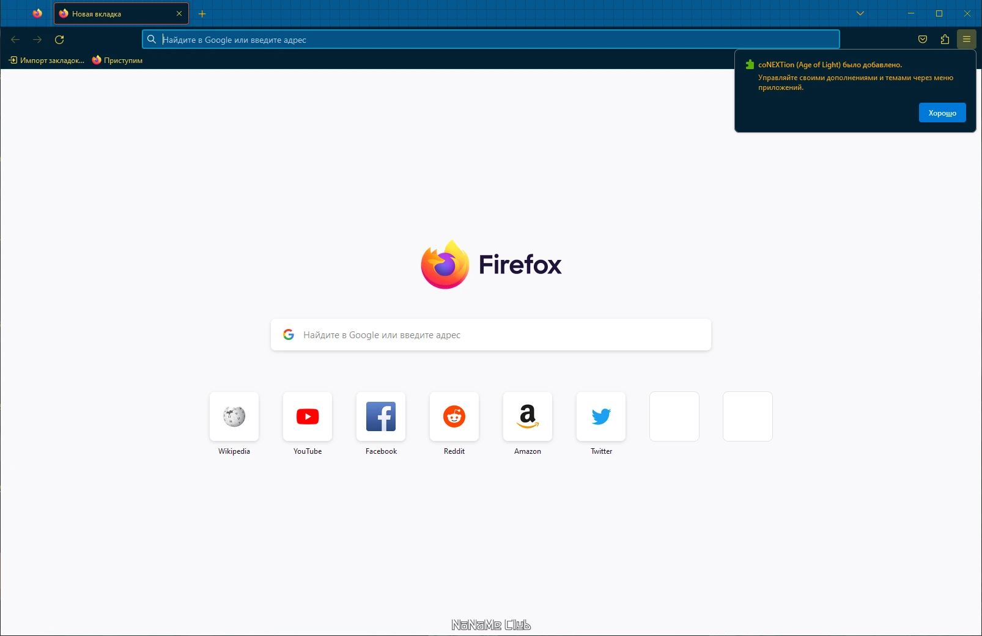This screenshot has height=636, width=982.
Task: Open the Amazon shortcut tile
Action: [x=527, y=416]
